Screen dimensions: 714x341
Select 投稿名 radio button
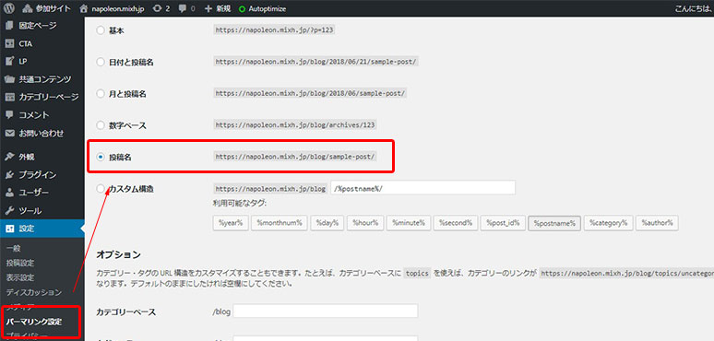coord(101,157)
